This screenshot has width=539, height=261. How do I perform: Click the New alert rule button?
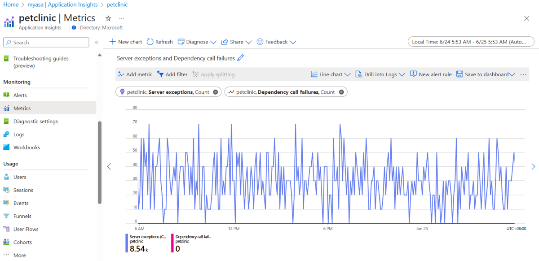coord(431,74)
